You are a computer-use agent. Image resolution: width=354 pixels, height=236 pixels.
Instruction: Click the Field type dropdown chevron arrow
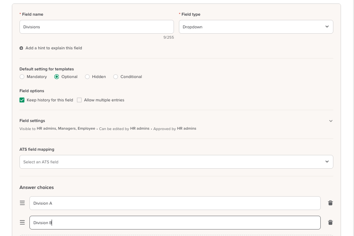[327, 27]
